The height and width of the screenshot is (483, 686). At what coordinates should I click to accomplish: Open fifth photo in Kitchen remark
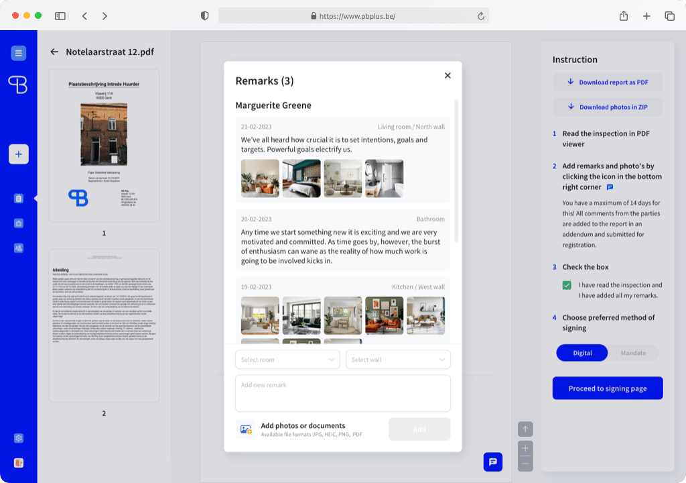pyautogui.click(x=425, y=315)
